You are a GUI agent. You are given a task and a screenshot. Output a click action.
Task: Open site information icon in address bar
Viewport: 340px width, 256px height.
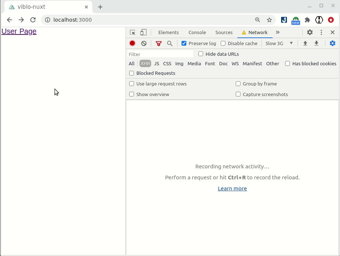[48, 20]
